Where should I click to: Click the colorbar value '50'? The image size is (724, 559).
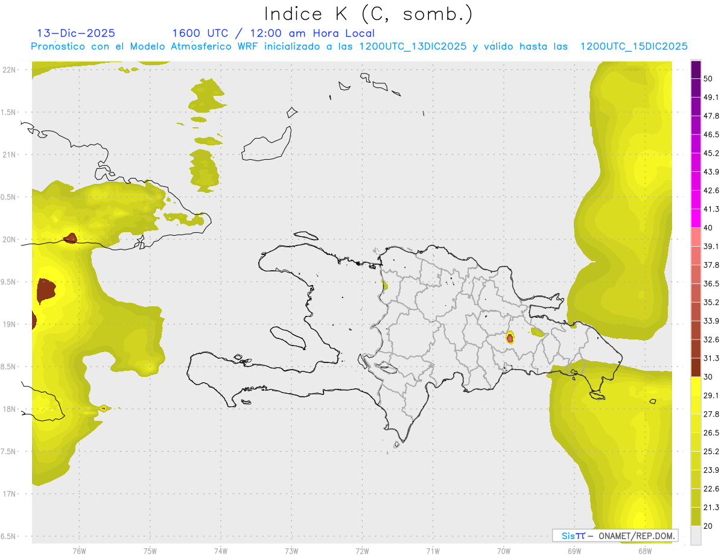(708, 79)
